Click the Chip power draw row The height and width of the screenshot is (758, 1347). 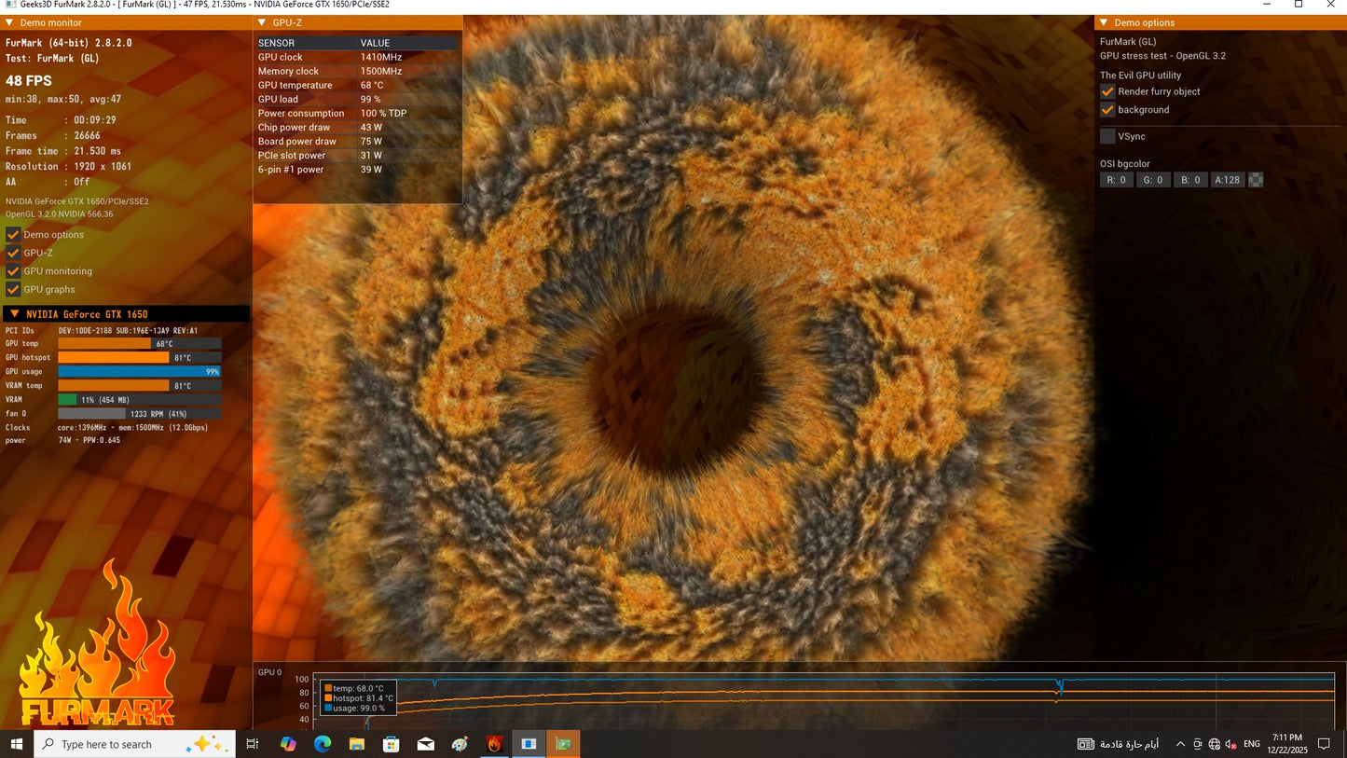pyautogui.click(x=358, y=128)
